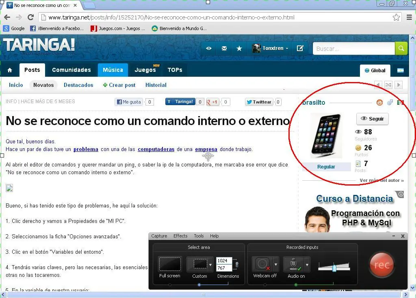The height and width of the screenshot is (298, 416).
Task: Click the width dimension field 1024
Action: coord(224,261)
